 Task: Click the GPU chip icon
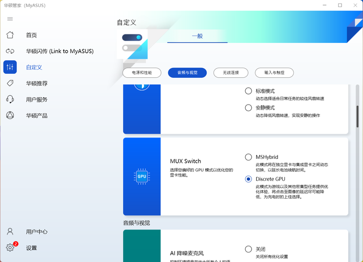(x=142, y=176)
